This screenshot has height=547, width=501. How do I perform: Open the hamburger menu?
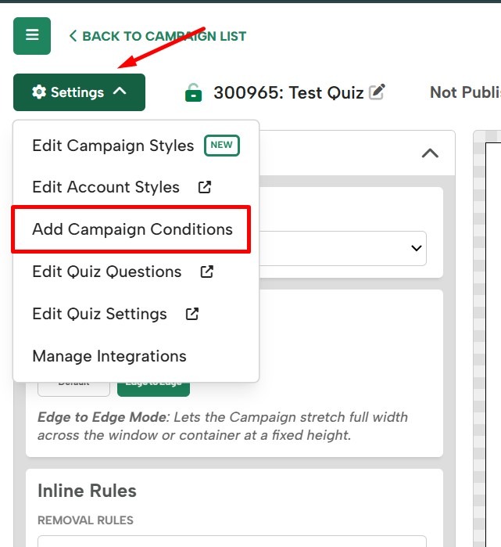pyautogui.click(x=32, y=35)
